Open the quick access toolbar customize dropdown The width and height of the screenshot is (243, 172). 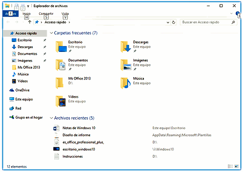click(x=28, y=6)
